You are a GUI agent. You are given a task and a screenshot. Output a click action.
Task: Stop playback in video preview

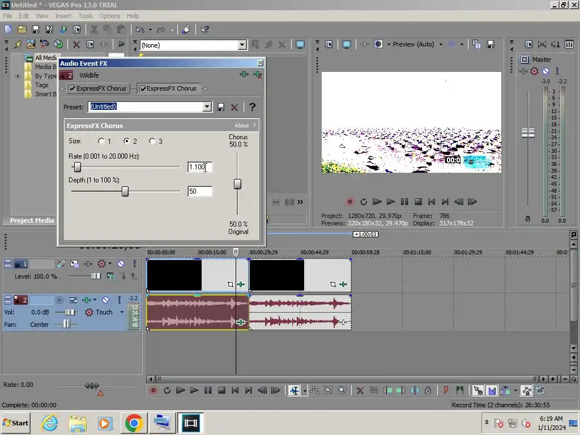coord(418,202)
